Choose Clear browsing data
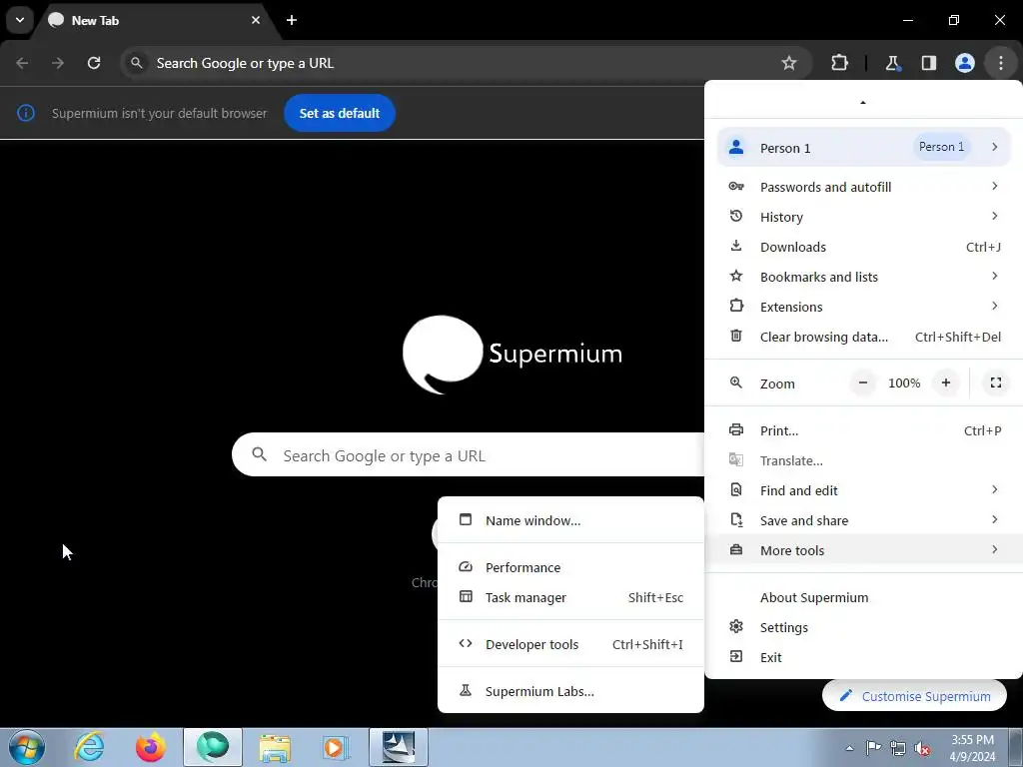The width and height of the screenshot is (1023, 767). (863, 337)
